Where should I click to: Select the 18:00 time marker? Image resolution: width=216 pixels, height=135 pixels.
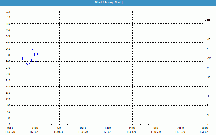tap(156, 128)
